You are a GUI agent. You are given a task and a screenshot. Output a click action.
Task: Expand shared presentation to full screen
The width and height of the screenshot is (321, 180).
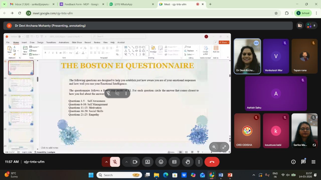224,147
